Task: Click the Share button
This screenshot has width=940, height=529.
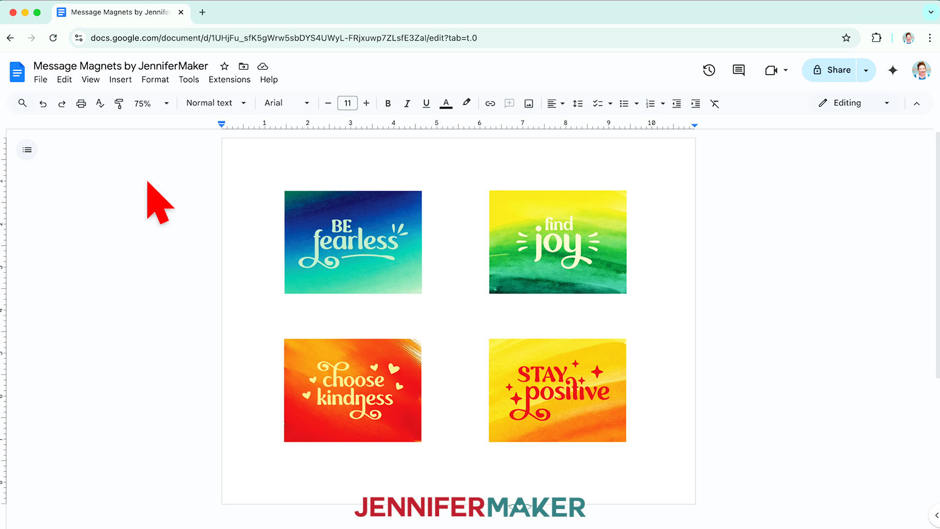Action: pyautogui.click(x=829, y=70)
